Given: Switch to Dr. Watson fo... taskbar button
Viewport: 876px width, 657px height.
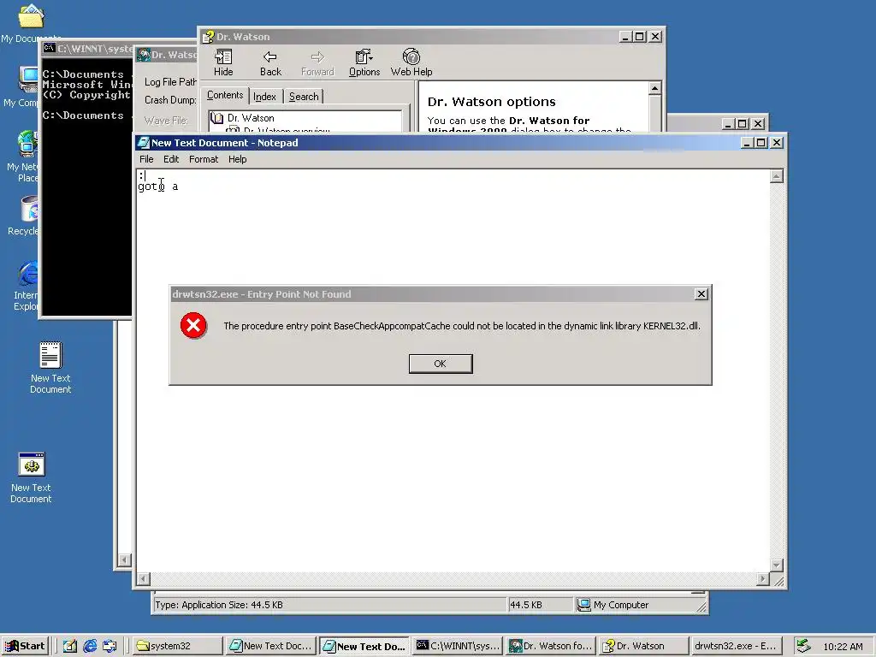Looking at the screenshot, I should pos(550,646).
